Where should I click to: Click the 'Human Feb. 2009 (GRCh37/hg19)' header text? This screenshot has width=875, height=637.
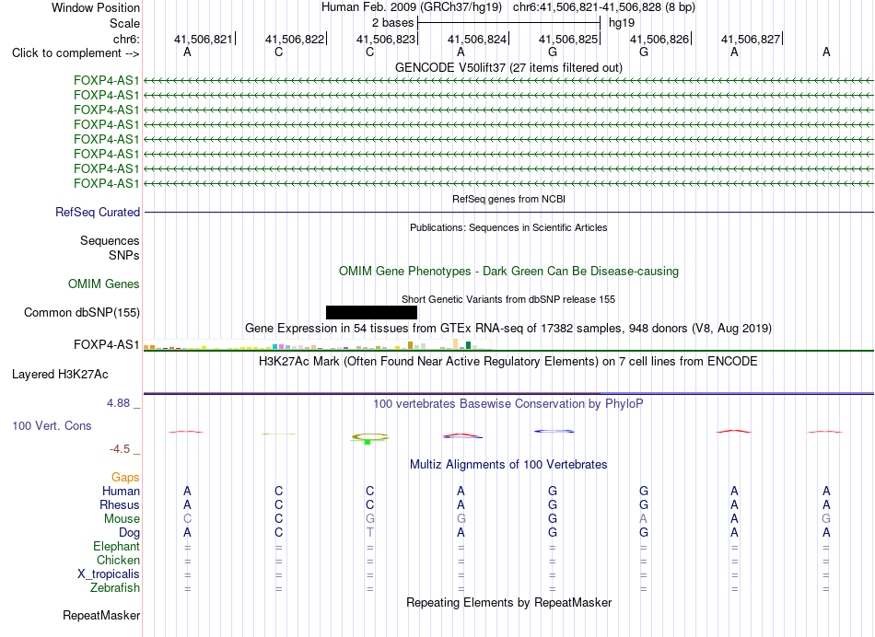(x=412, y=7)
